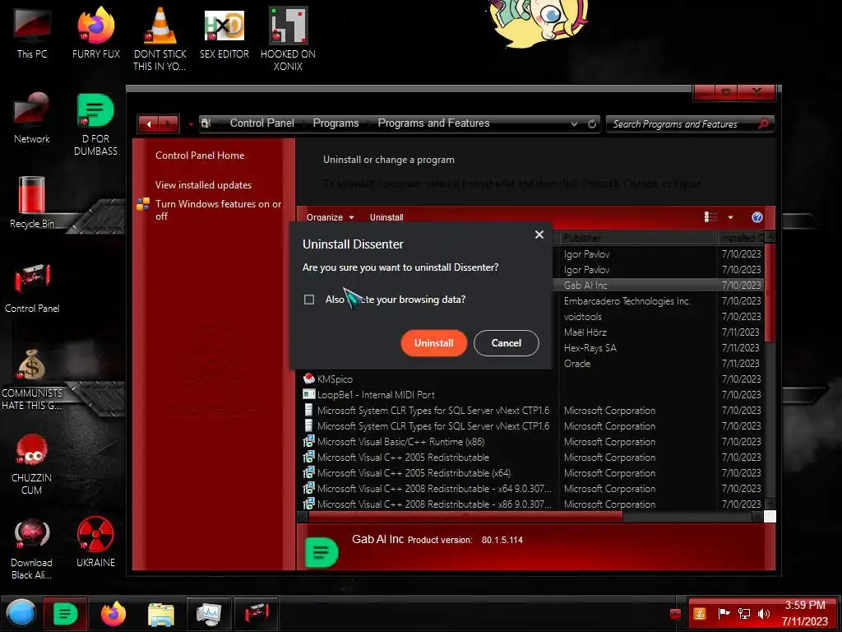Open the Control Panel desktop icon

(32, 287)
